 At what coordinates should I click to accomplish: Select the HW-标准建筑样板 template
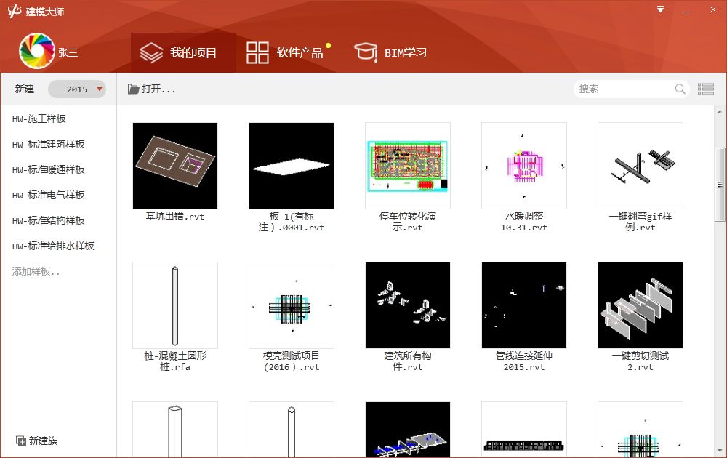coord(48,144)
